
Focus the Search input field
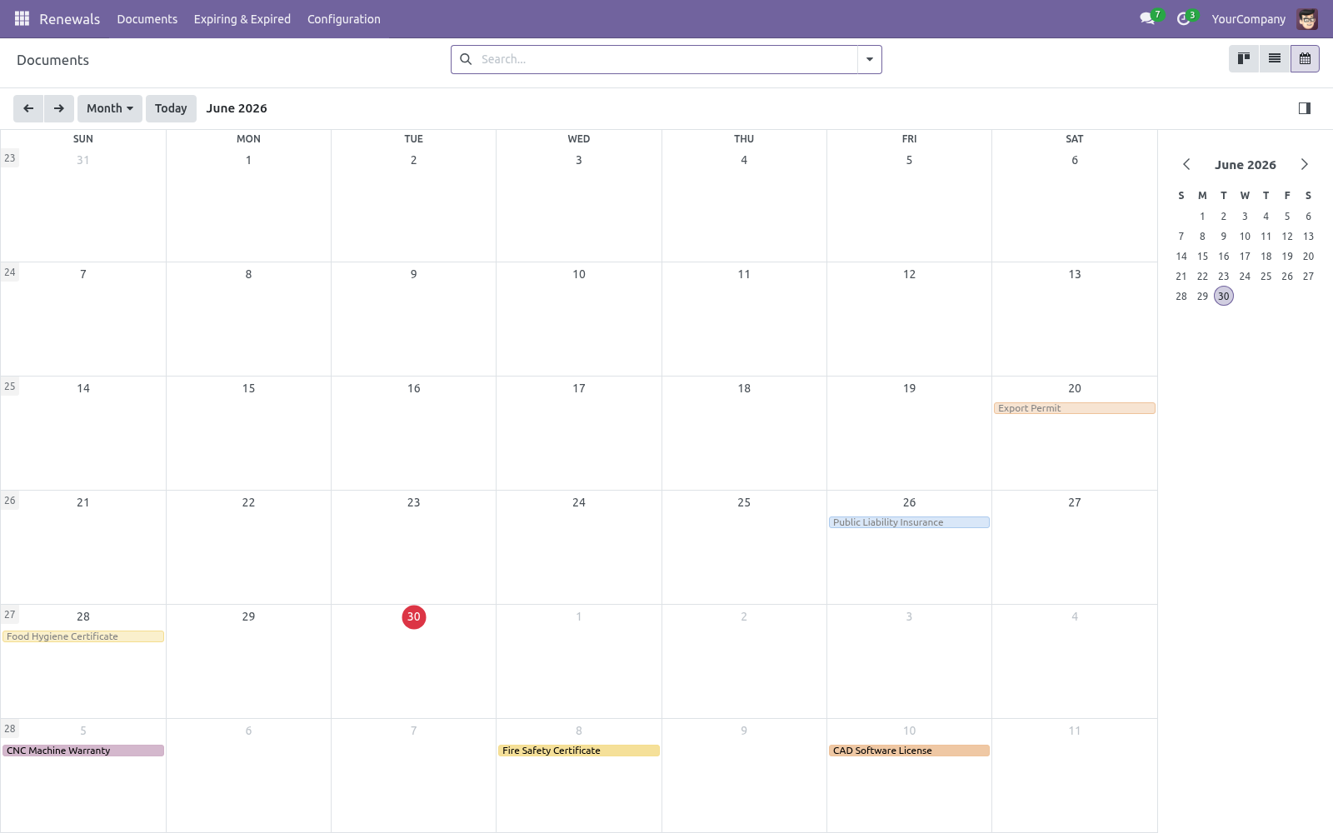(666, 59)
